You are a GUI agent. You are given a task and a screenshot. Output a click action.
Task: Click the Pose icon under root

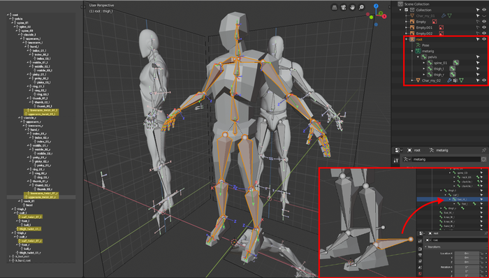tap(418, 45)
